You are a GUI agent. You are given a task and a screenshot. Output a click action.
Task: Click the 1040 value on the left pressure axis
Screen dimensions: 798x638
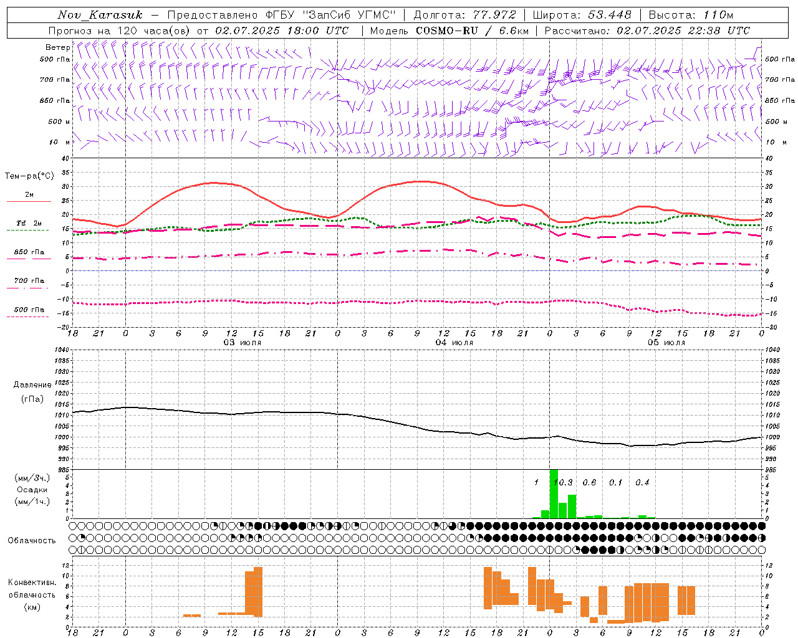click(x=62, y=350)
